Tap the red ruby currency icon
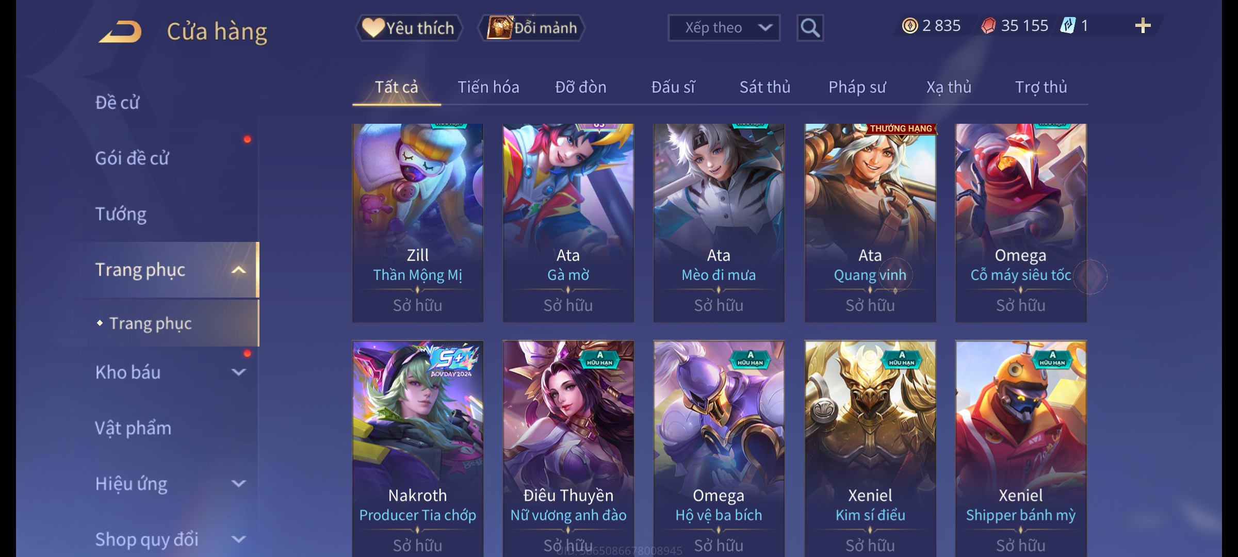The width and height of the screenshot is (1238, 557). pos(988,26)
